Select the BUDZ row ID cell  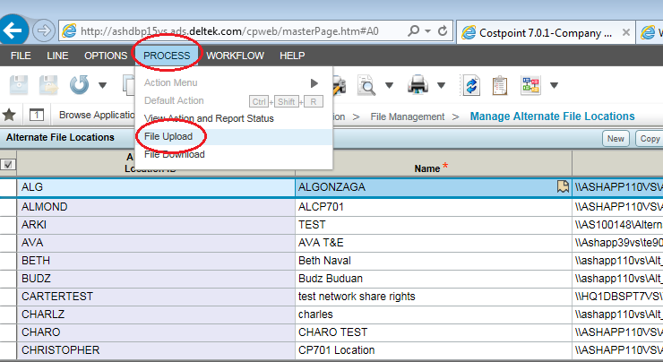[156, 279]
